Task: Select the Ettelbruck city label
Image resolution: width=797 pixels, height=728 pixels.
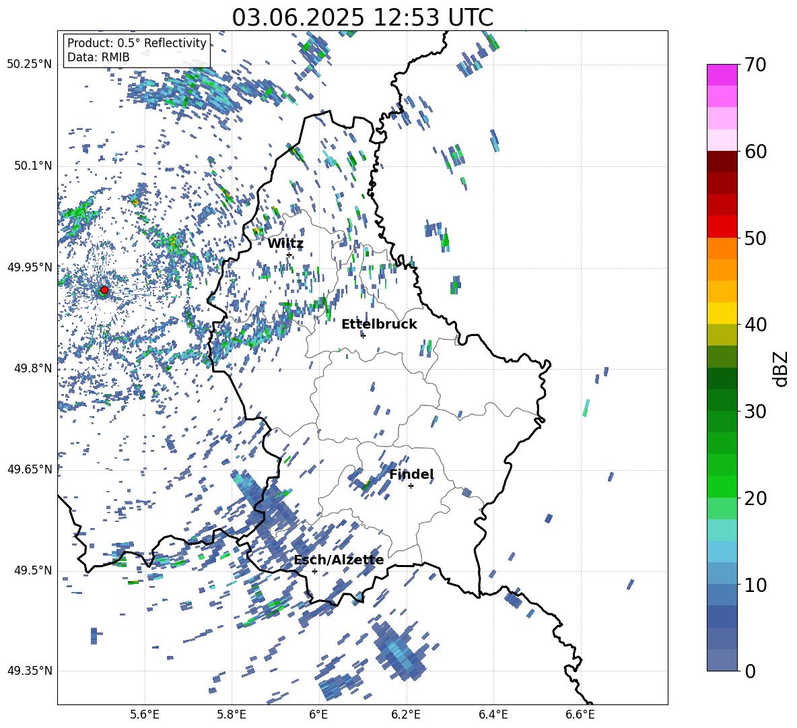Action: point(379,325)
